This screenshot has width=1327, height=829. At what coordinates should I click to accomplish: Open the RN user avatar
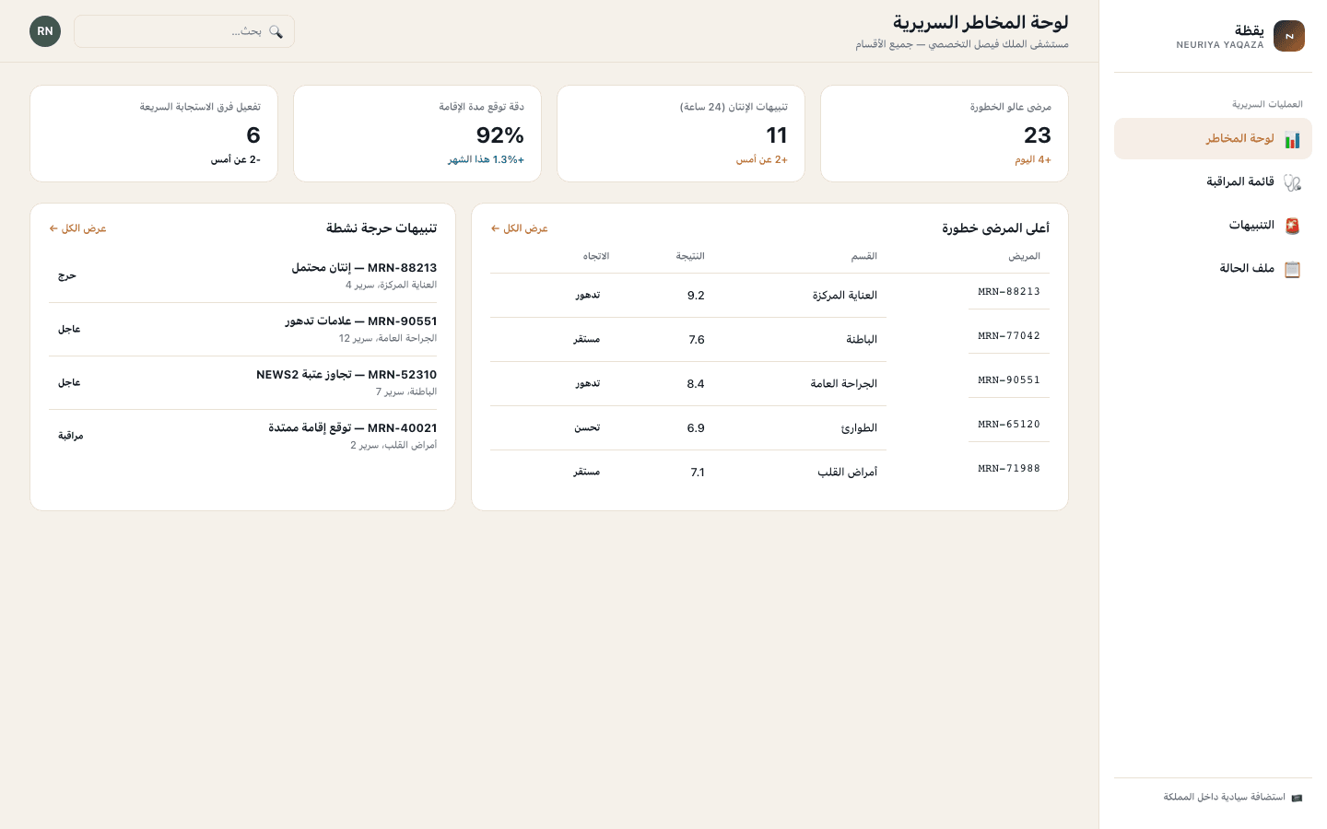pos(45,31)
